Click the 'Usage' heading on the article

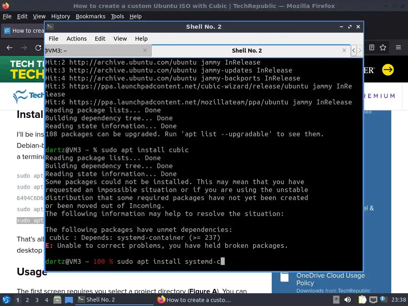tap(32, 272)
